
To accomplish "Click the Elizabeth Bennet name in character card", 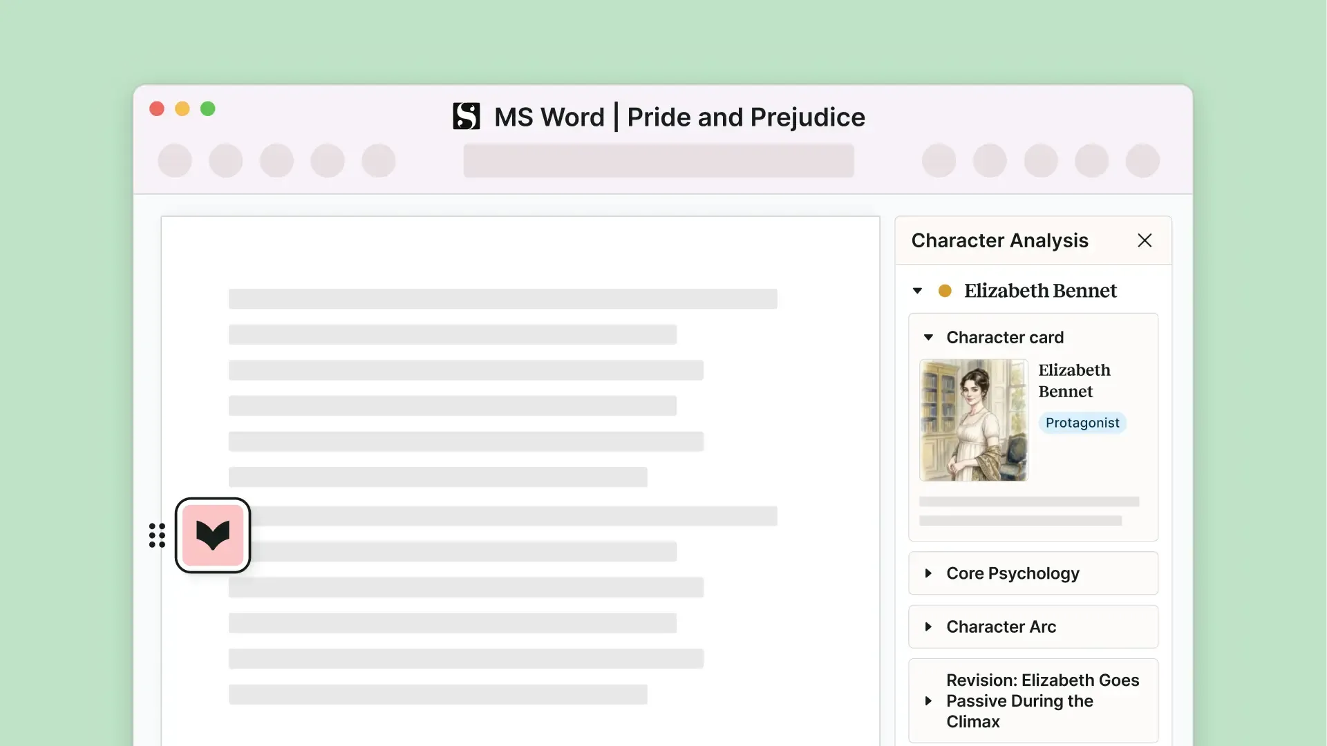I will pyautogui.click(x=1074, y=381).
